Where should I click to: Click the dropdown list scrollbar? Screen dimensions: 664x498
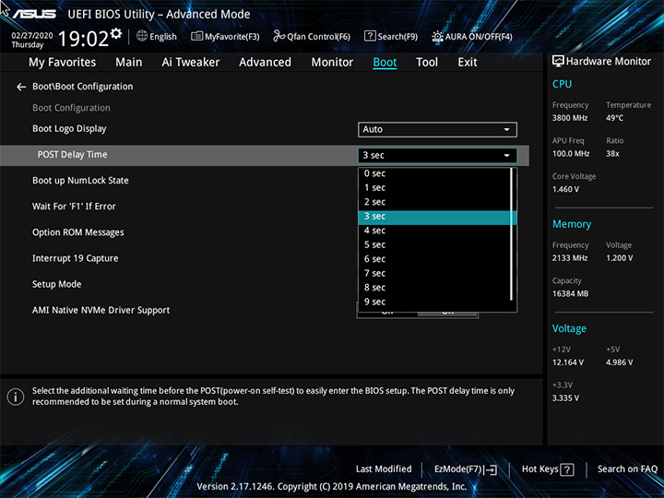[512, 233]
